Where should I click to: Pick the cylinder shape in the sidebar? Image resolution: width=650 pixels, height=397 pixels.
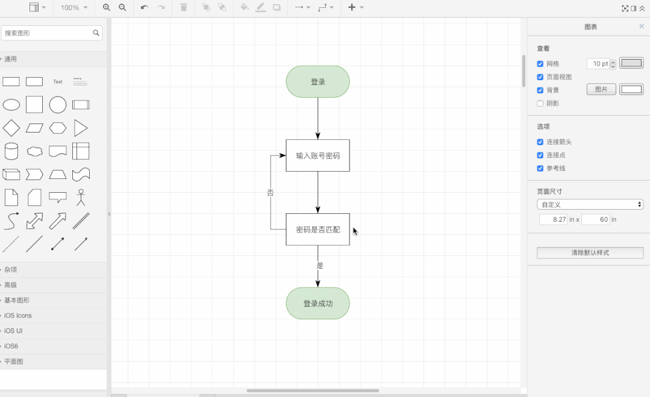[x=11, y=151]
